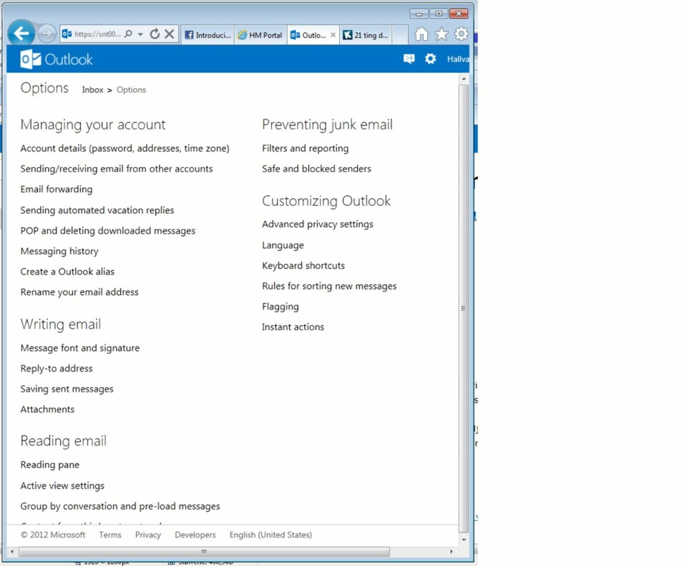This screenshot has height=566, width=687.
Task: Open Internet Explorer tools gear icon
Action: click(x=462, y=34)
